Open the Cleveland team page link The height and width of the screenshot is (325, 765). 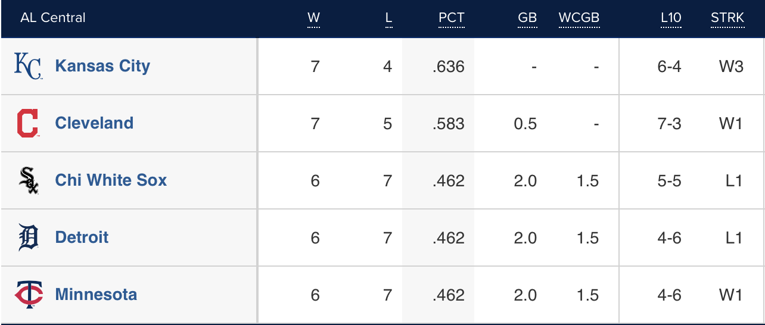(x=94, y=123)
